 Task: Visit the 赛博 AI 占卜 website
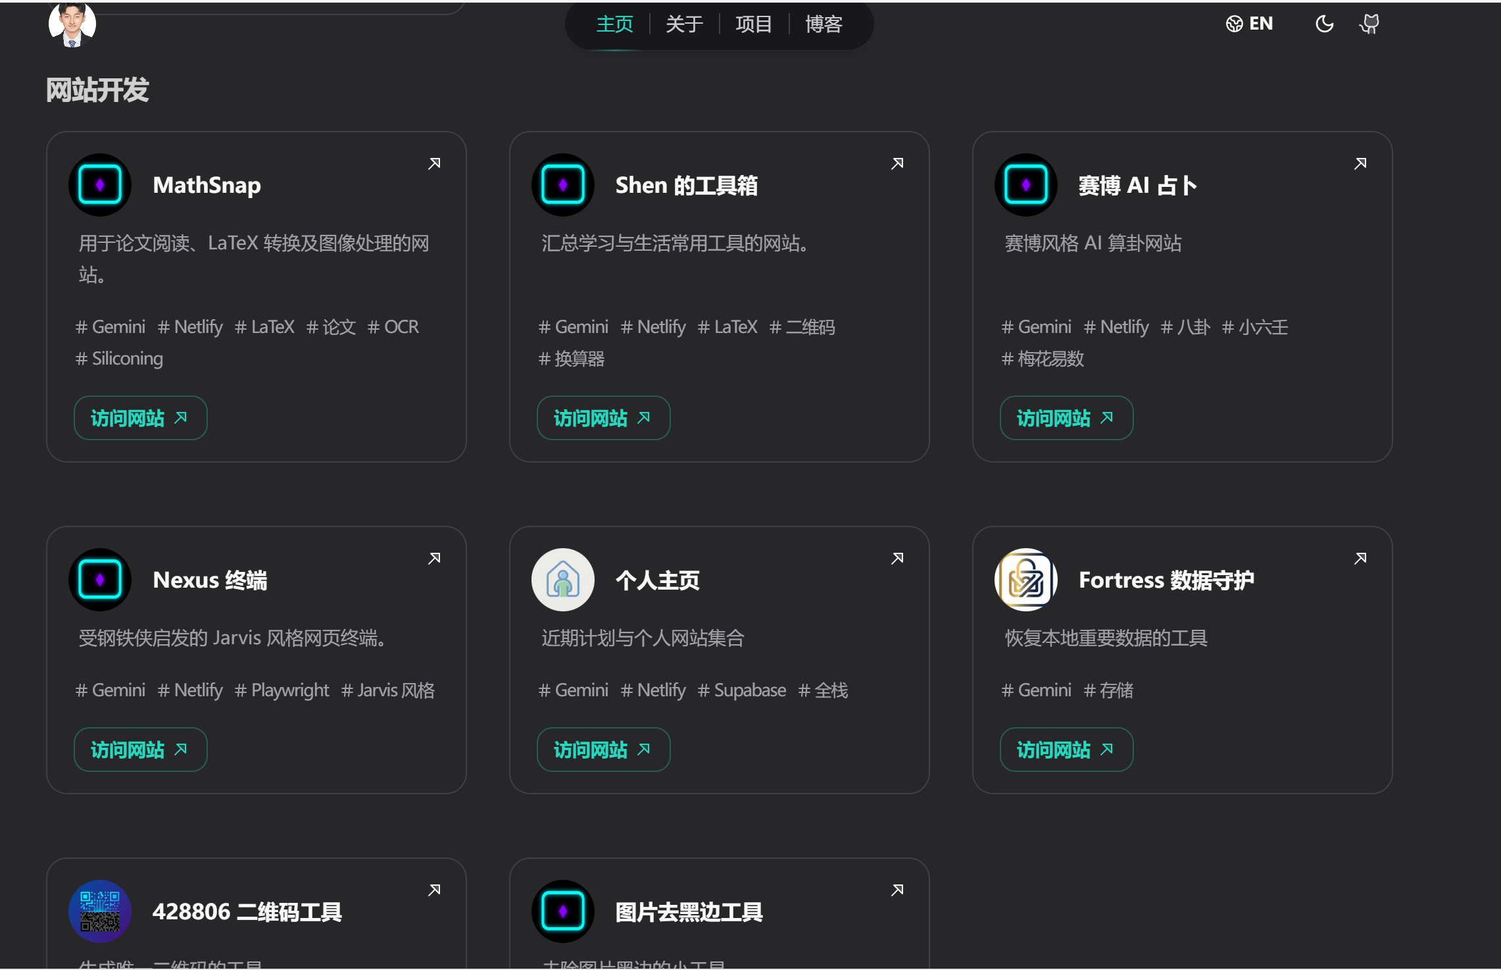tap(1066, 418)
